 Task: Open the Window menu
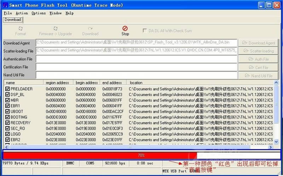click(56, 13)
